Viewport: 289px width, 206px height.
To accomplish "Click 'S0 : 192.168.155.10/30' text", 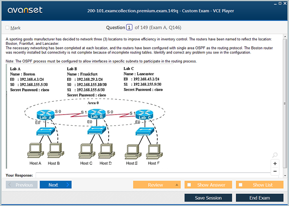I will point(87,84).
